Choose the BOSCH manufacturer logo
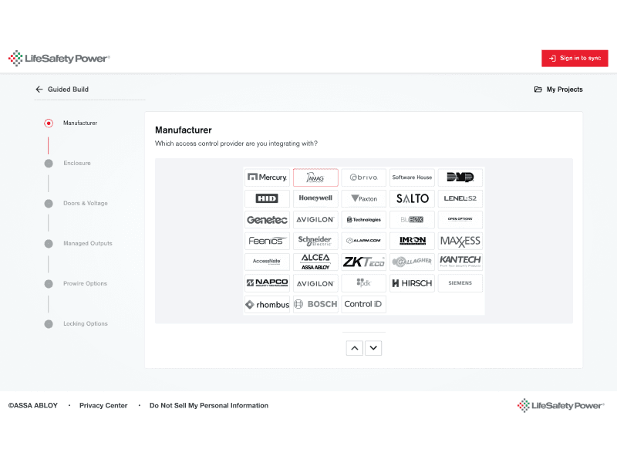 point(315,304)
